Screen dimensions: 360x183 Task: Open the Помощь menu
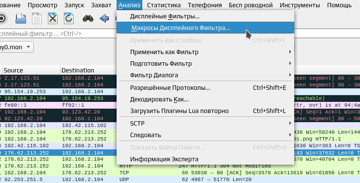pyautogui.click(x=339, y=5)
